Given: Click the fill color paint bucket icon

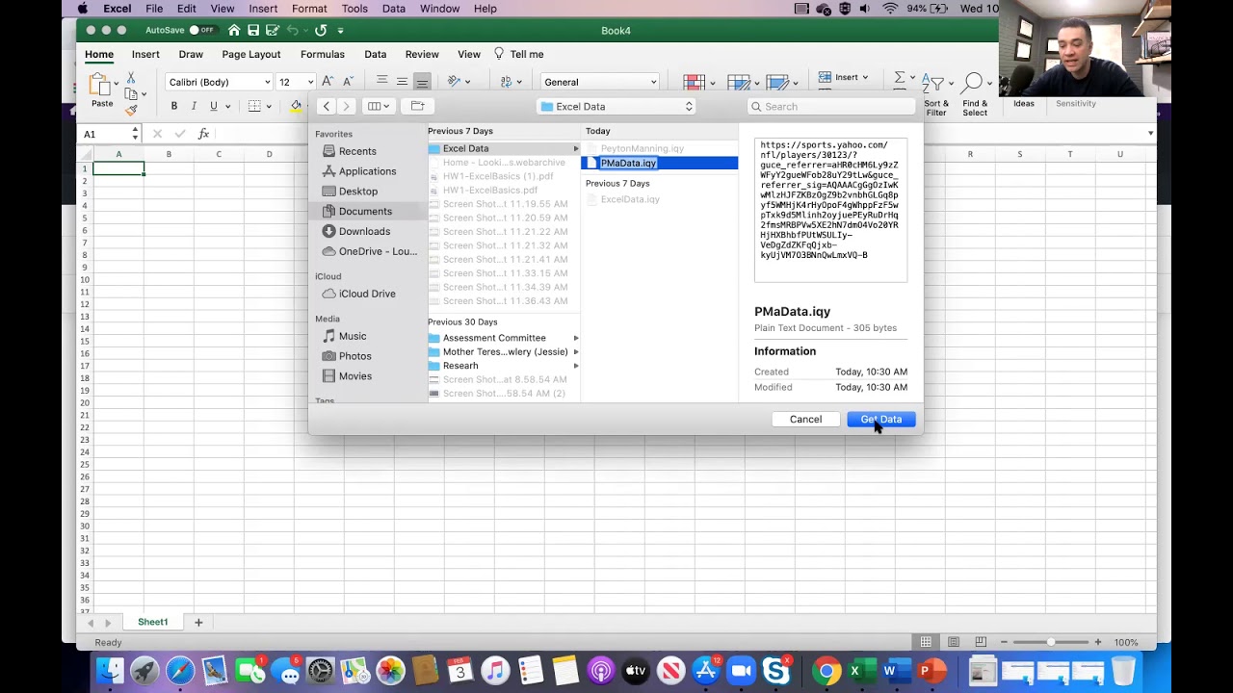Looking at the screenshot, I should pos(296,106).
